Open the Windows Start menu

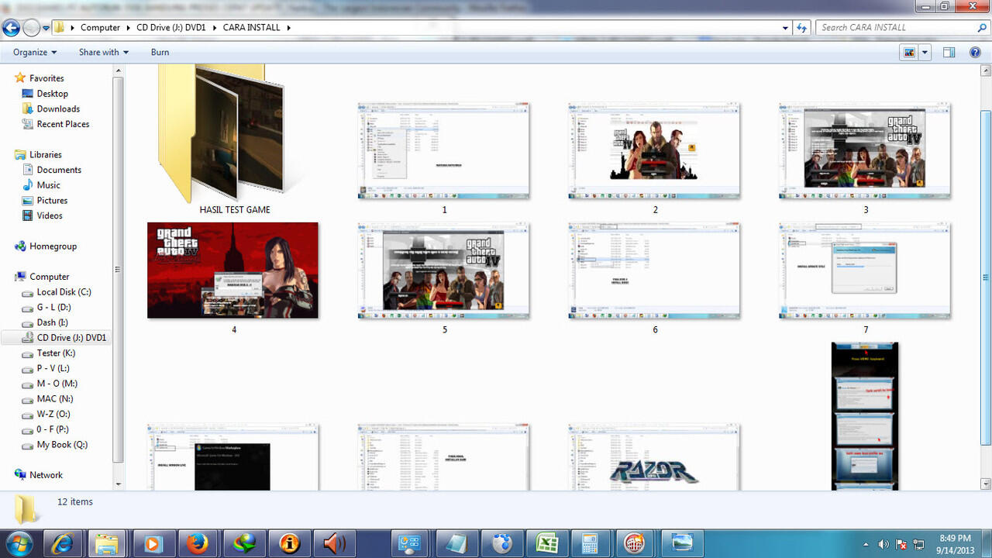(19, 542)
